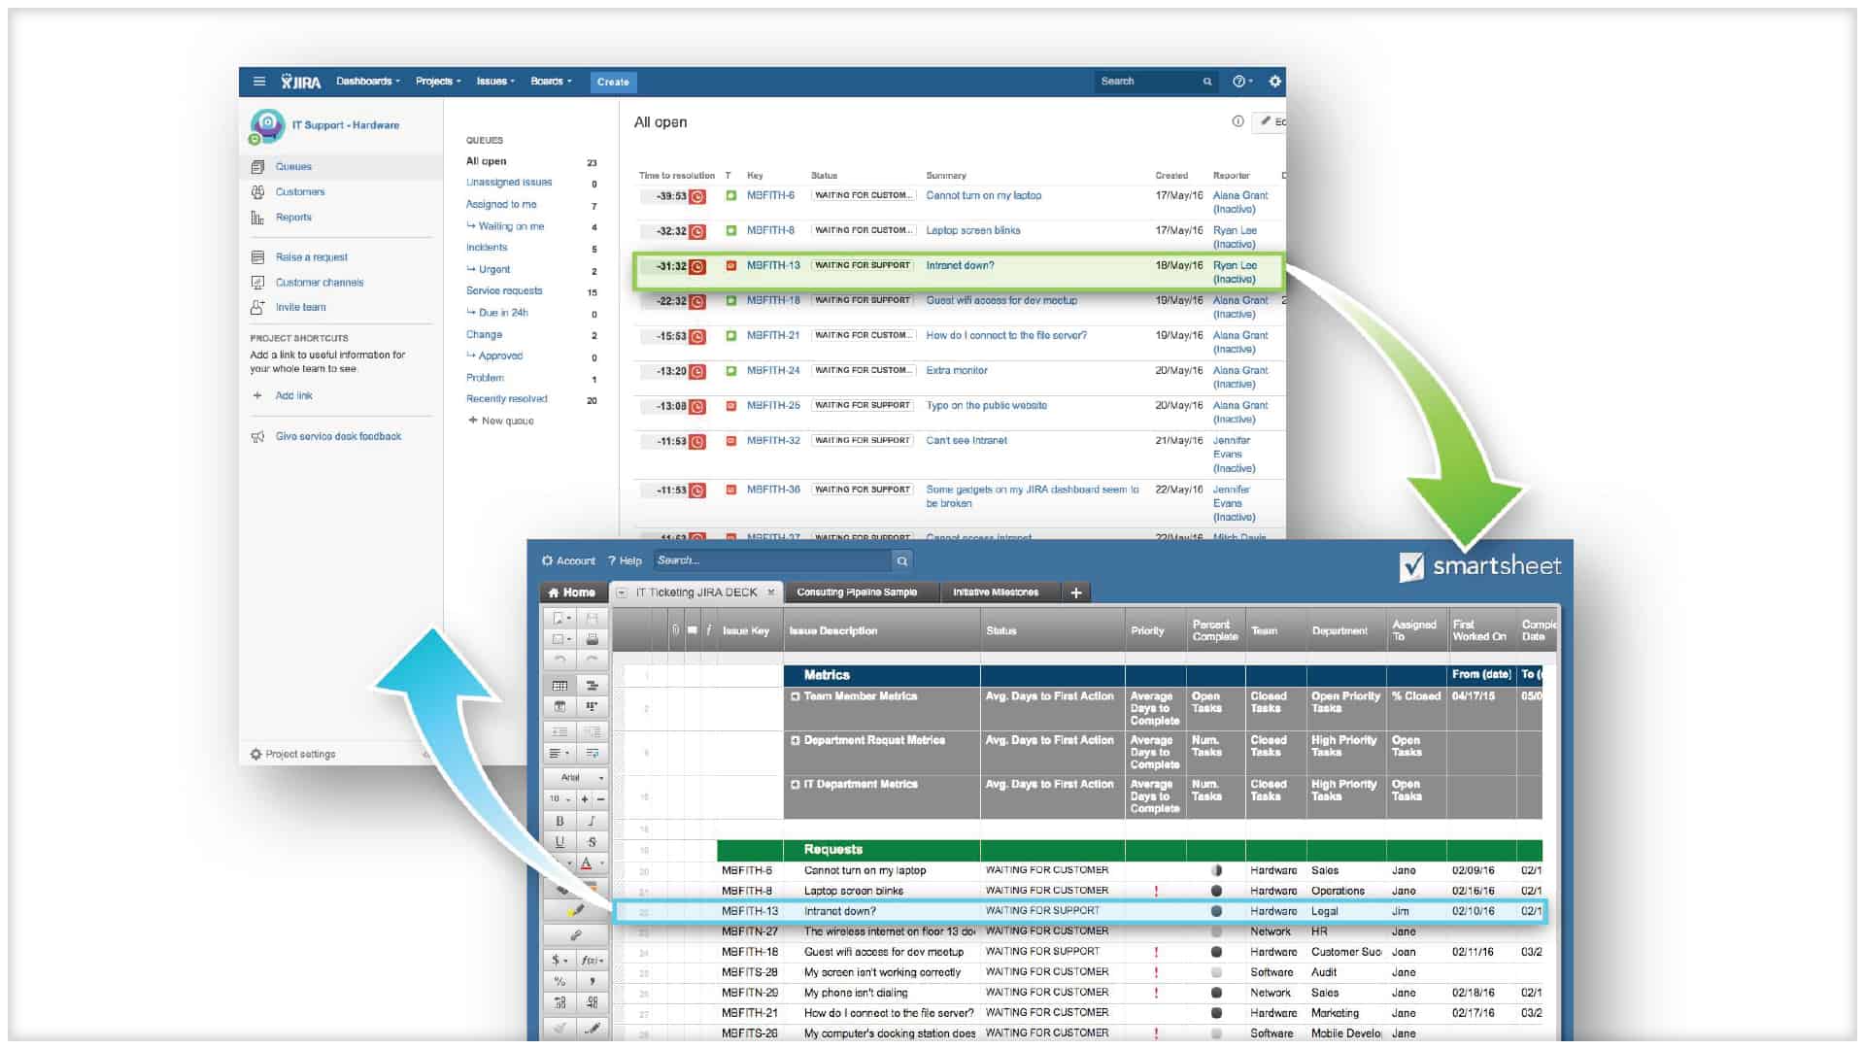Image resolution: width=1865 pixels, height=1049 pixels.
Task: Switch to Smartsheet Gantt view icon
Action: tap(592, 686)
